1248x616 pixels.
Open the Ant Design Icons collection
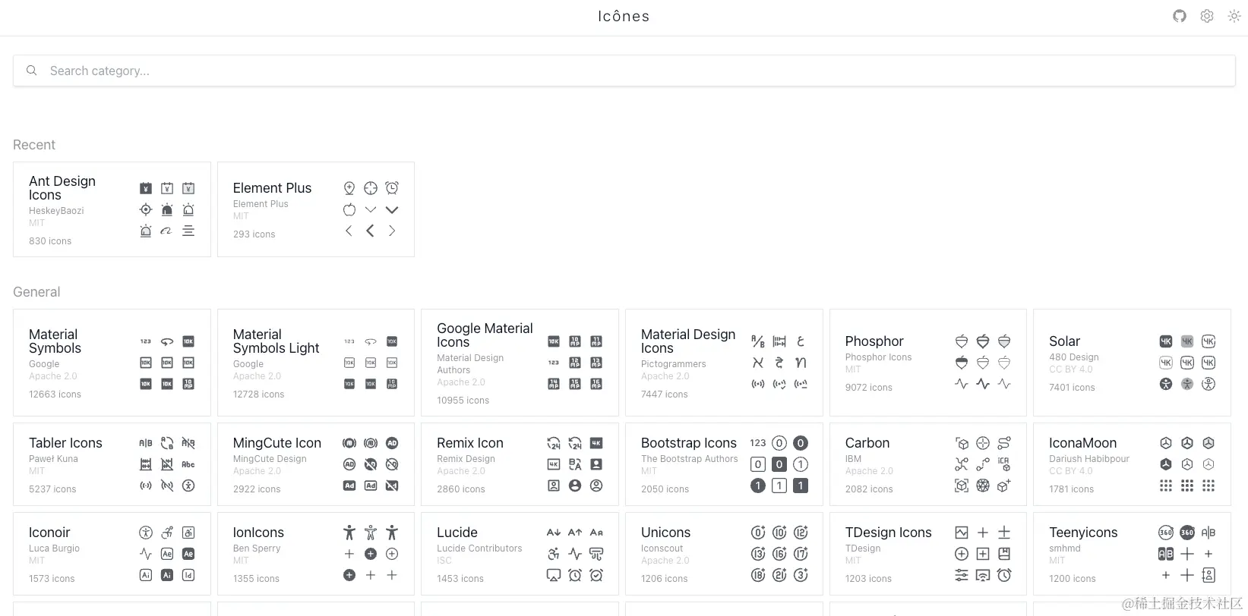[112, 209]
